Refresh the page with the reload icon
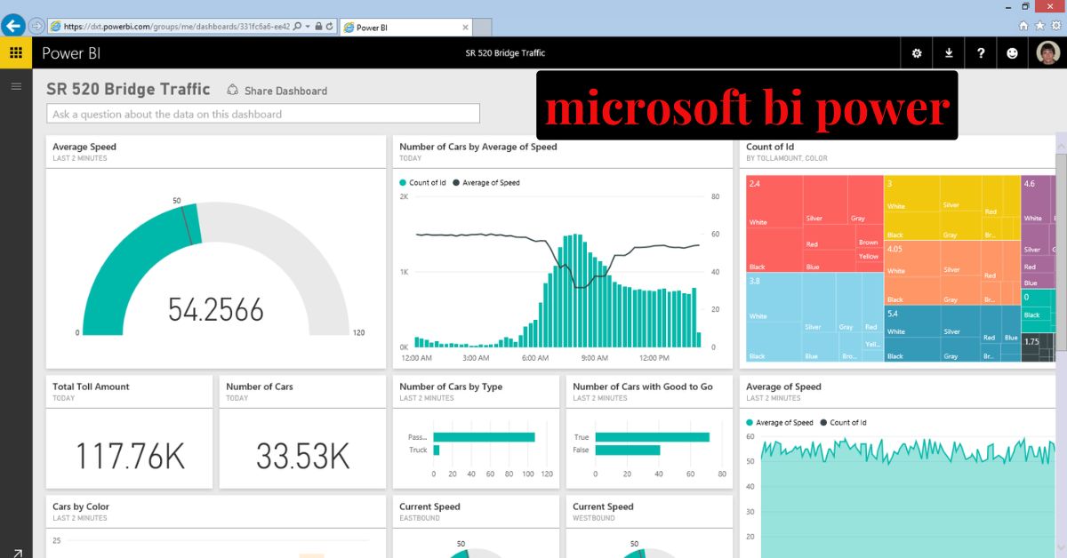Image resolution: width=1067 pixels, height=558 pixels. [x=330, y=27]
